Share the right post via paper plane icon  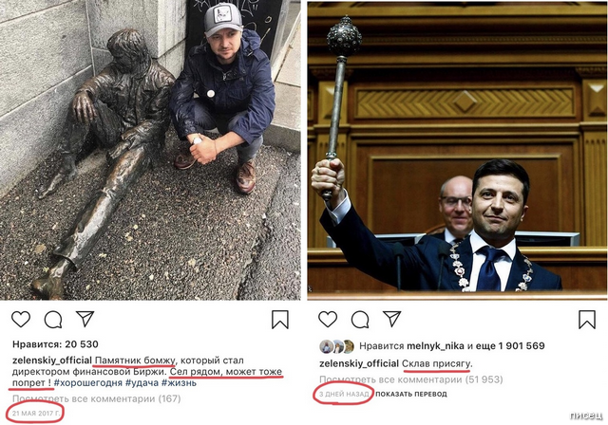(x=392, y=319)
